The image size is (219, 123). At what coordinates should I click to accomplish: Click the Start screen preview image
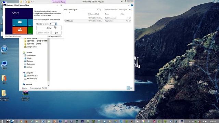coord(19,21)
